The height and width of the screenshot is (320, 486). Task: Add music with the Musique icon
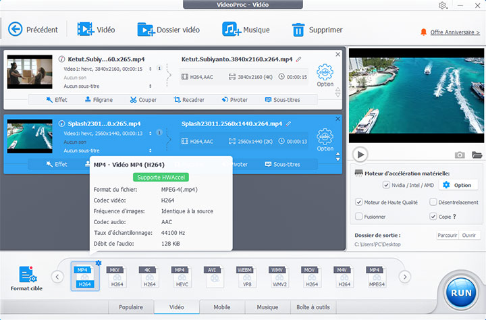tap(232, 30)
